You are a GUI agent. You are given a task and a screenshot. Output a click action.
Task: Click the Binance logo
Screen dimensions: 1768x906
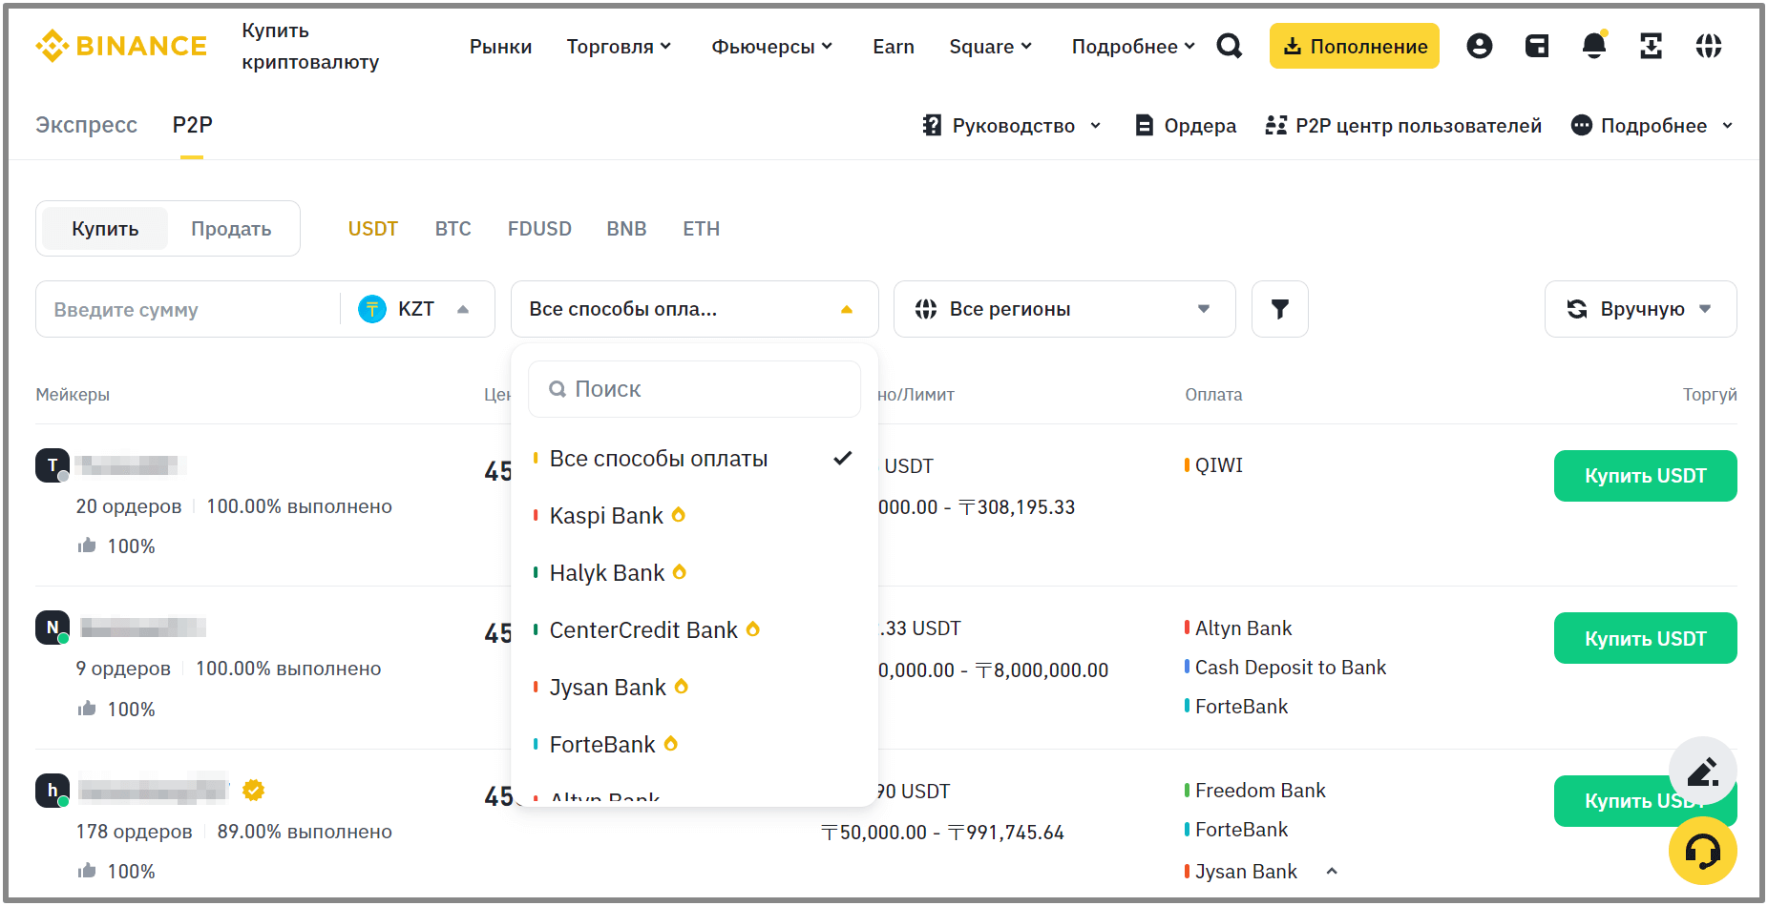coord(120,46)
